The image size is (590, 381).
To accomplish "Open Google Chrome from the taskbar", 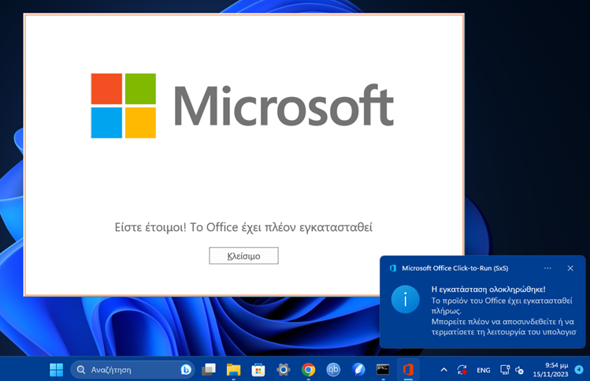I will (308, 370).
